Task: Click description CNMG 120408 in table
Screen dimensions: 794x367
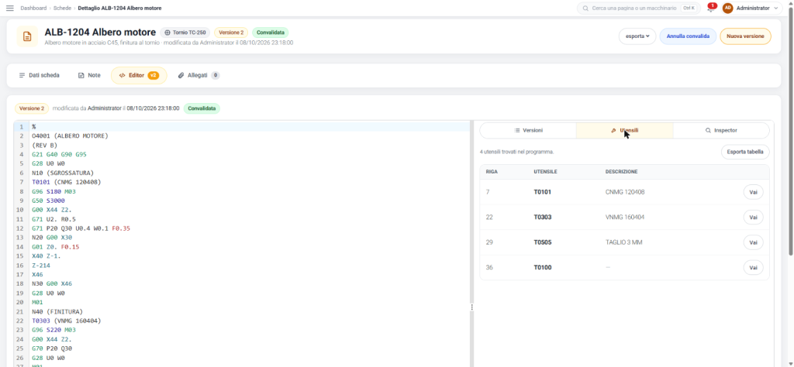Action: coord(625,192)
